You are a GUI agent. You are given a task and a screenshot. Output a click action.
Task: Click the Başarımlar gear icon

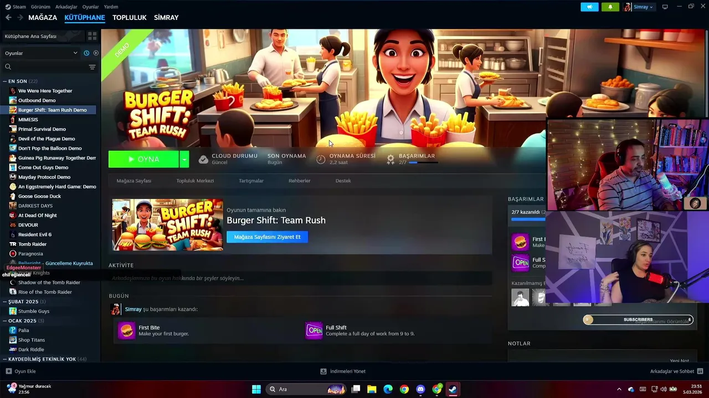[391, 159]
